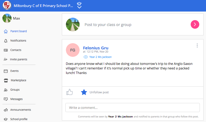The height and width of the screenshot is (122, 206).
Task: Click the pink arrow post button
Action: [x=195, y=24]
